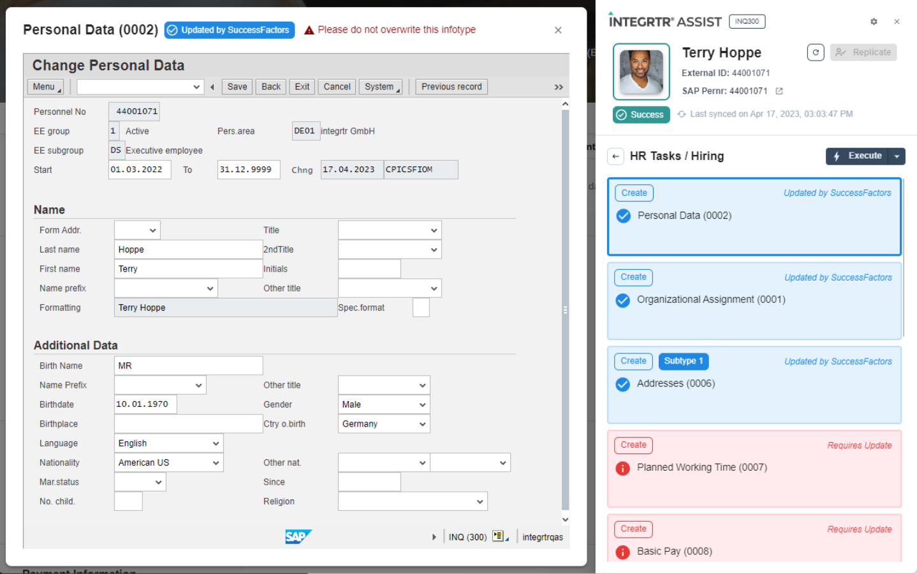Screen dimensions: 917x574
Task: Open the transaction command dropdown
Action: tap(196, 87)
